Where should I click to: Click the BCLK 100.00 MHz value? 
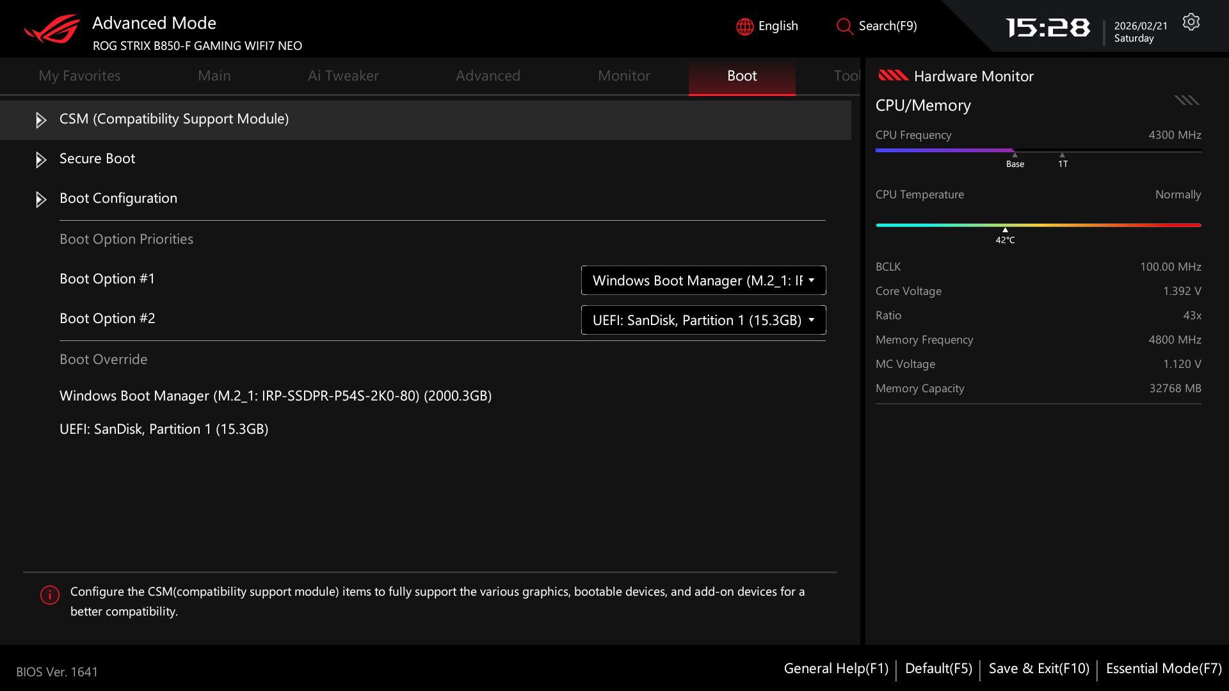[x=1170, y=267]
